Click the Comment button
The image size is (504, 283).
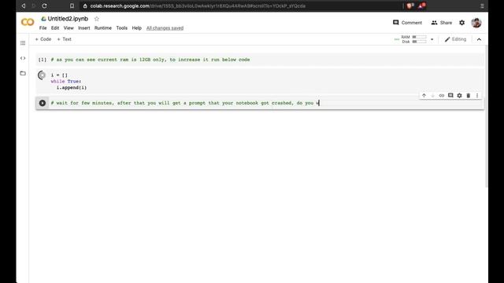(x=407, y=23)
